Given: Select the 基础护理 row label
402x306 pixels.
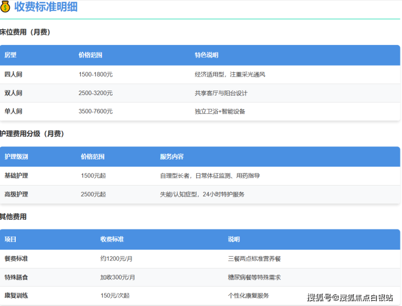Looking at the screenshot, I should click(x=16, y=176).
